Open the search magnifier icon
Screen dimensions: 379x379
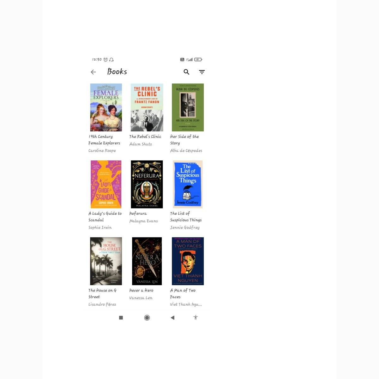(x=186, y=72)
